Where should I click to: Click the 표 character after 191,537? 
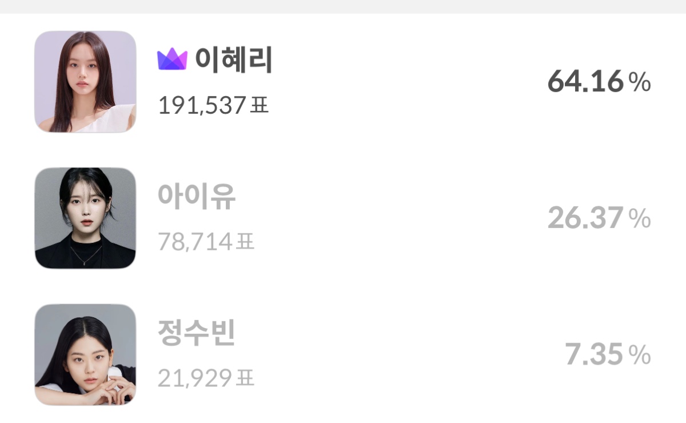coord(260,105)
